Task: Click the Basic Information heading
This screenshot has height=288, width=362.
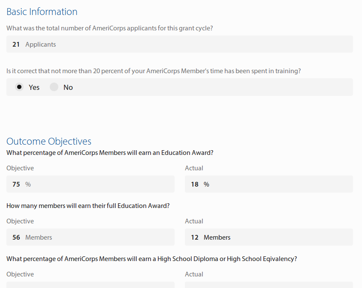Action: 42,12
